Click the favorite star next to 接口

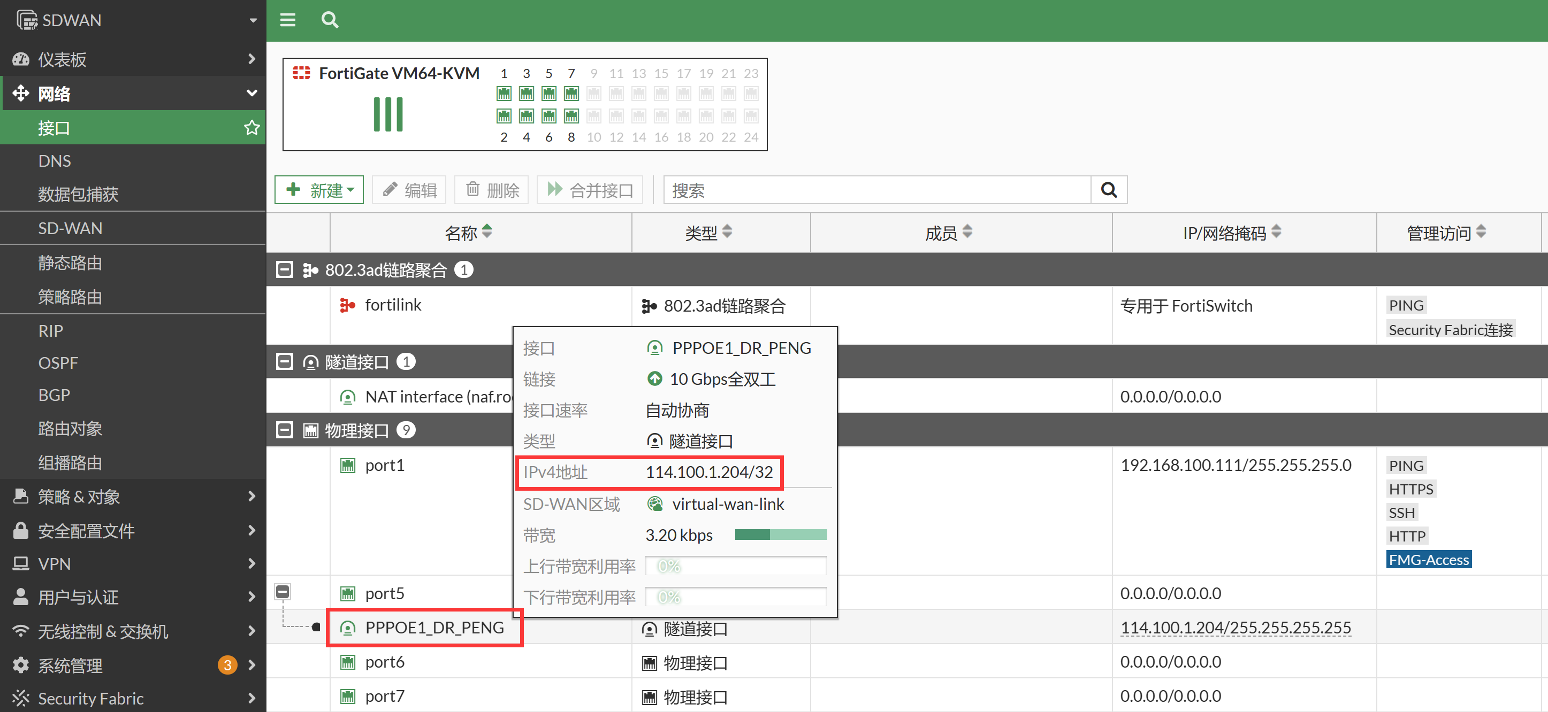[252, 127]
